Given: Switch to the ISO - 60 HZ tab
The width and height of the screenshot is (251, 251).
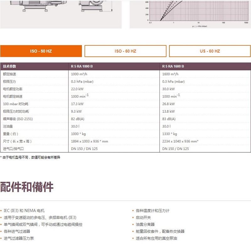Looking at the screenshot, I should (x=125, y=51).
